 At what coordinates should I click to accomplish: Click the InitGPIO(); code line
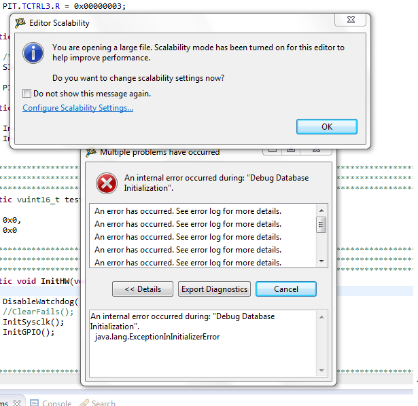29,332
